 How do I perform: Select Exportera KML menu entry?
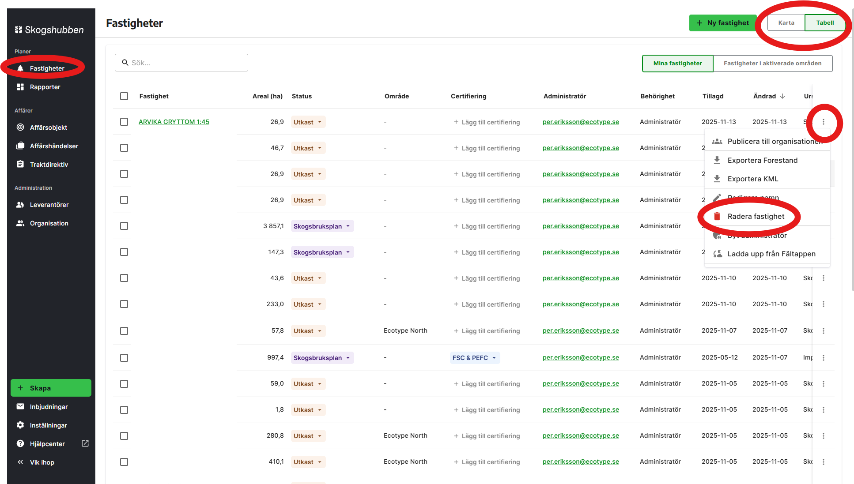coord(752,179)
